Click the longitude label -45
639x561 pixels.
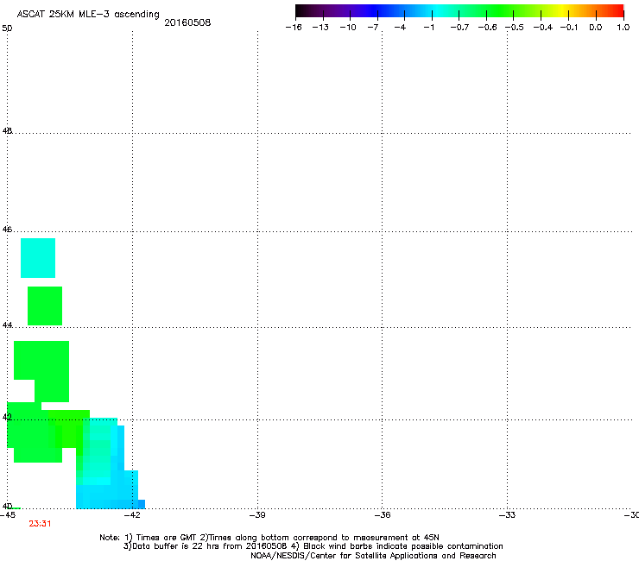click(x=8, y=515)
